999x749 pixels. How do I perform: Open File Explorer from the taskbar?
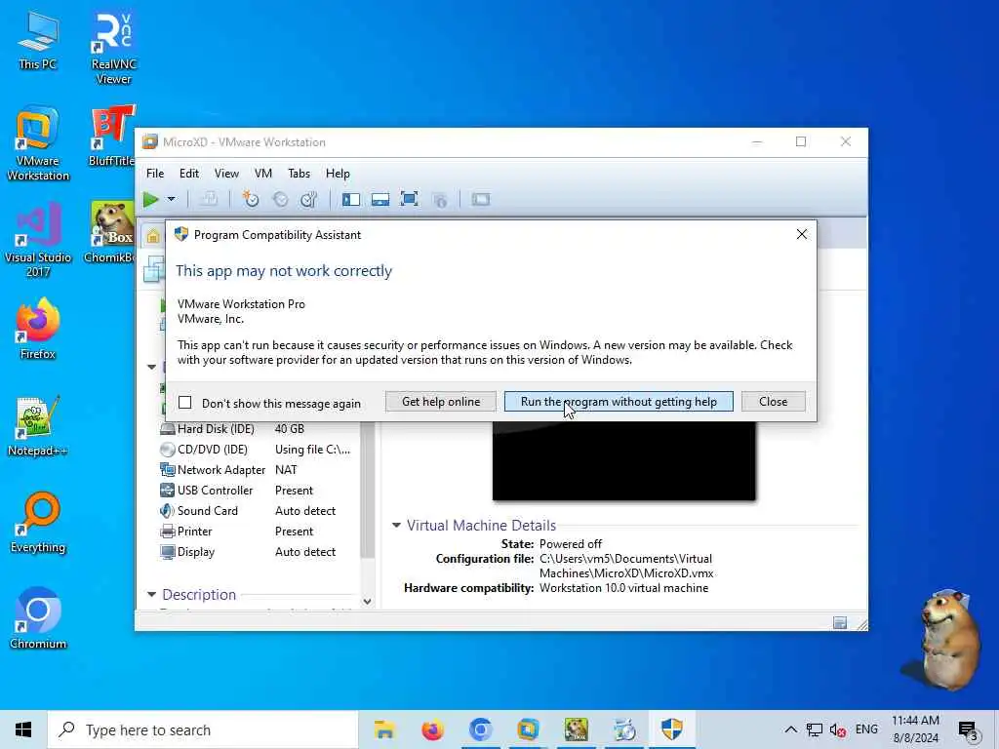coord(384,729)
